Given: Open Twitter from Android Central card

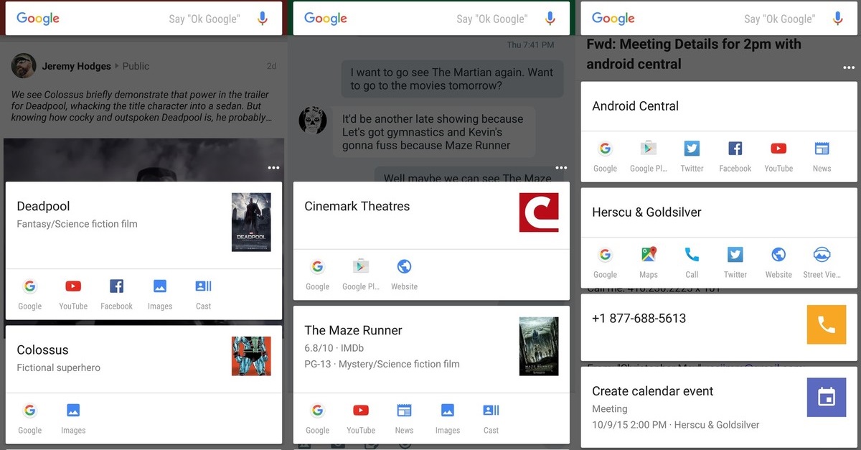Looking at the screenshot, I should 692,156.
